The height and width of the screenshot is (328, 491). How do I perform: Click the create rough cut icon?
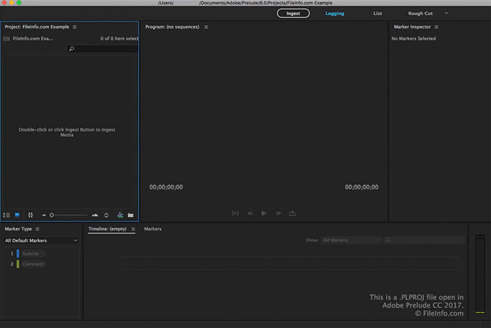point(120,215)
